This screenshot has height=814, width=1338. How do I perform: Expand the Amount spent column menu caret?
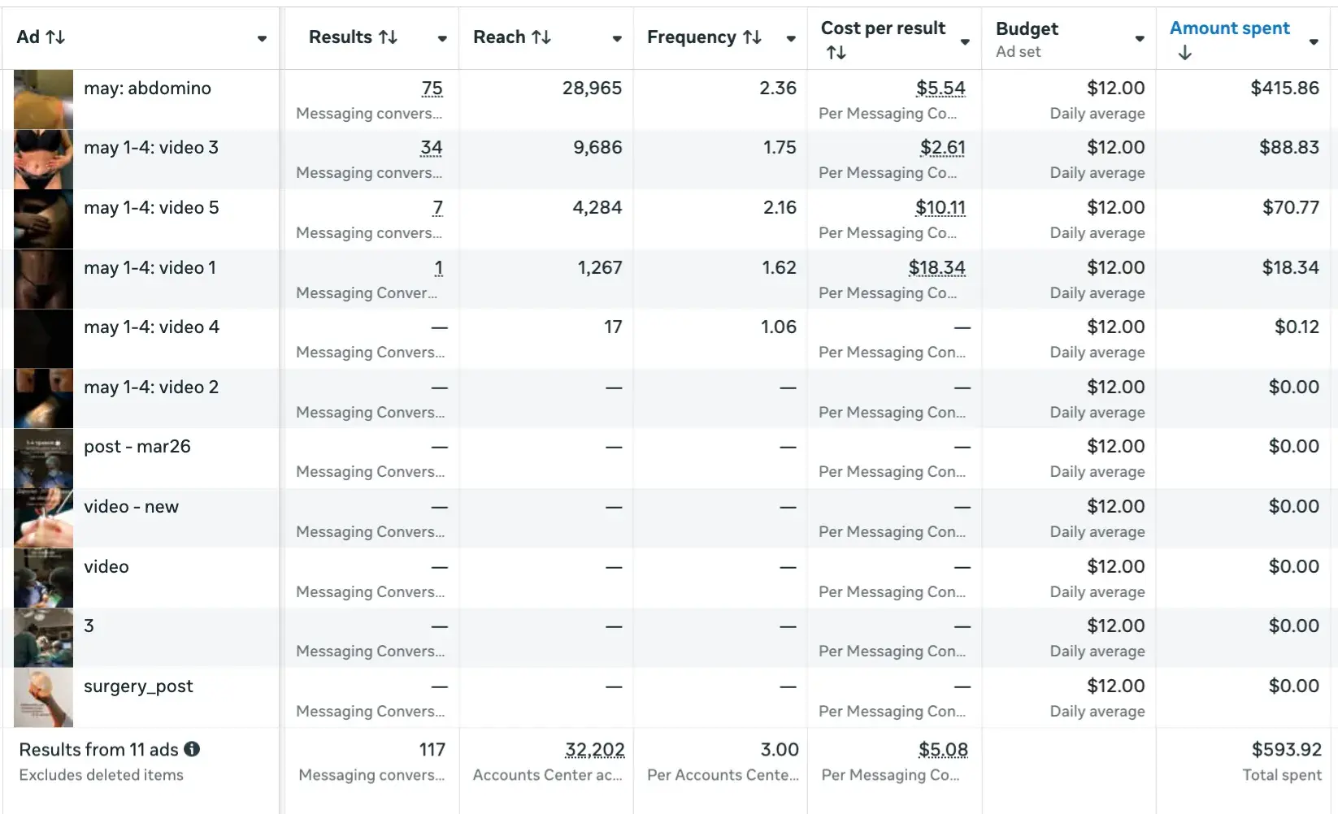click(1314, 41)
